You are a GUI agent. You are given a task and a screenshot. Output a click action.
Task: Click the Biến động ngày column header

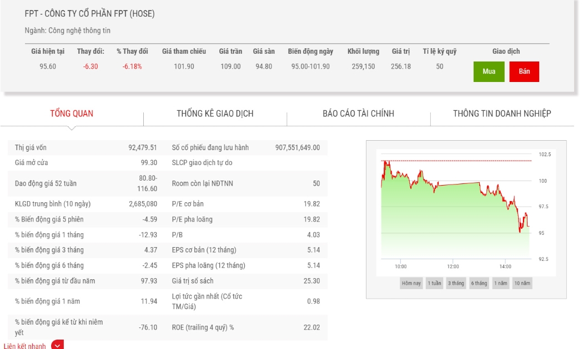(310, 52)
